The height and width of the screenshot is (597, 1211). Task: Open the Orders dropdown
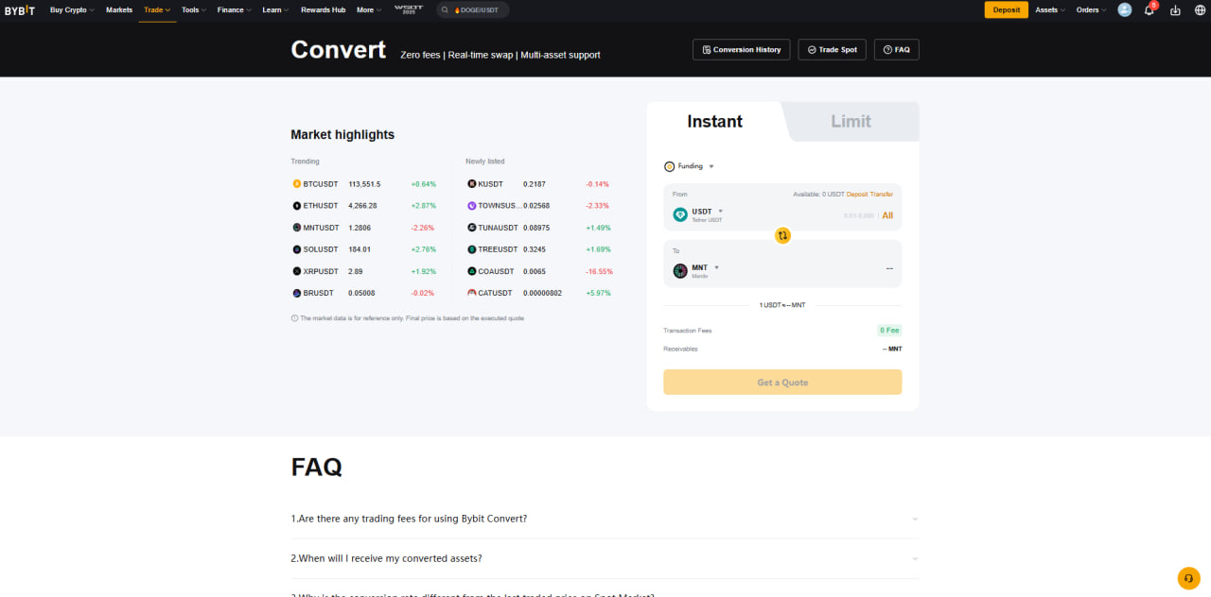(1091, 9)
